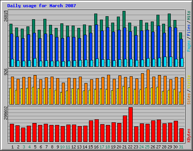
Task: Select day label 16 on the x-axis
Action: point(96,147)
